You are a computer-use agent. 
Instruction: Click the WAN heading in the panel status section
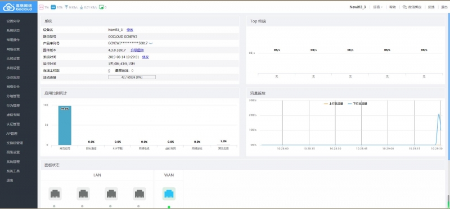[x=169, y=175]
